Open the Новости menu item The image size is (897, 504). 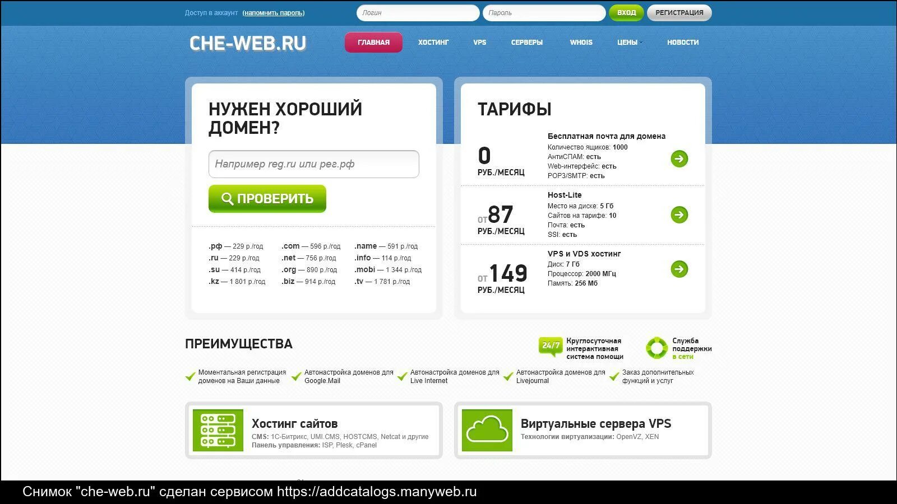[x=683, y=43]
